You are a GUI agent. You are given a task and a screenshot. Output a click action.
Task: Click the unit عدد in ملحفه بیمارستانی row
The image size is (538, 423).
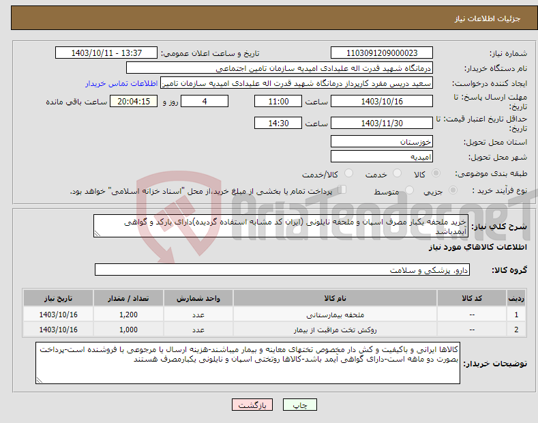click(198, 315)
